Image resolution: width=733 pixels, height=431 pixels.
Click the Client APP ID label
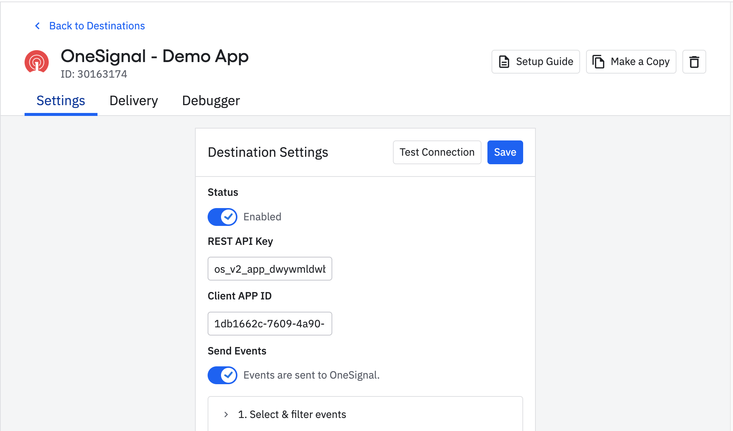click(240, 296)
